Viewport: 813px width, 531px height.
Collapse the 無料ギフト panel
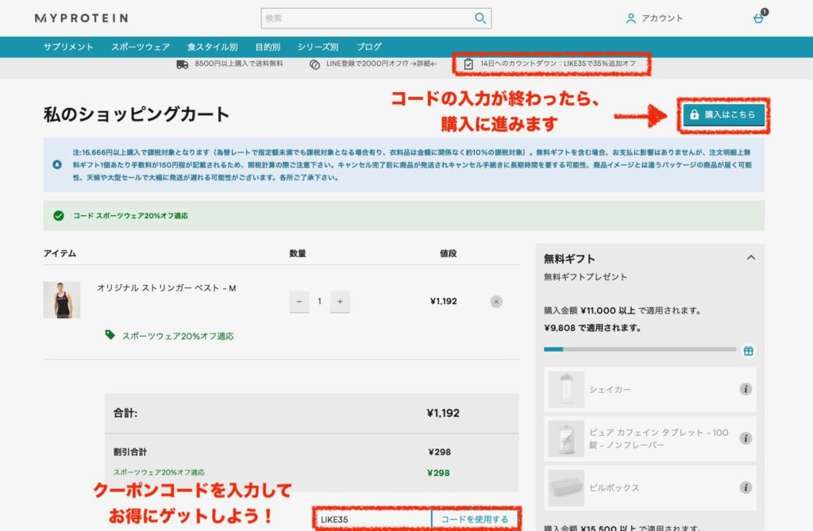750,258
